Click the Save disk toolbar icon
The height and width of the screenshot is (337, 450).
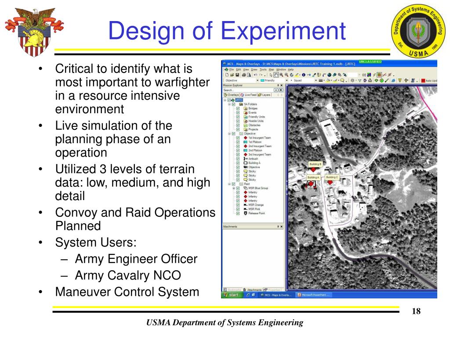click(237, 75)
